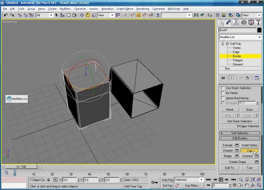Open the Hierarchy command panel tab
Viewport: 264px width, 190px height.
click(x=236, y=23)
